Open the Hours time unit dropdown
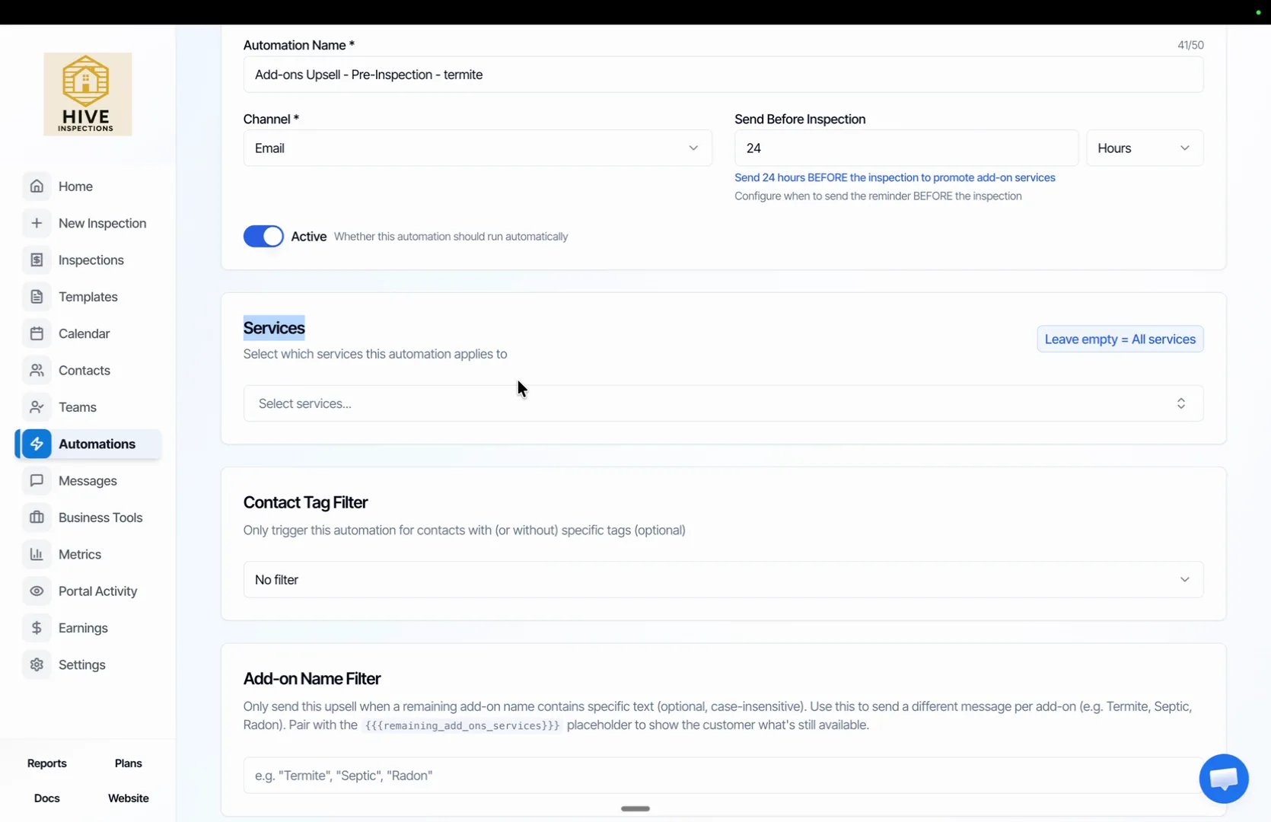The height and width of the screenshot is (822, 1271). click(1145, 148)
